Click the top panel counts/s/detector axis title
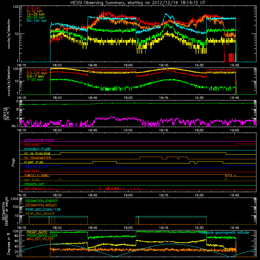 point(9,34)
